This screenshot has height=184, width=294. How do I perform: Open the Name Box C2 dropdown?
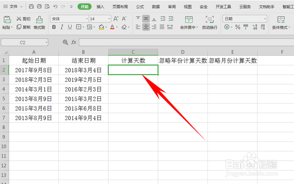(x=46, y=43)
